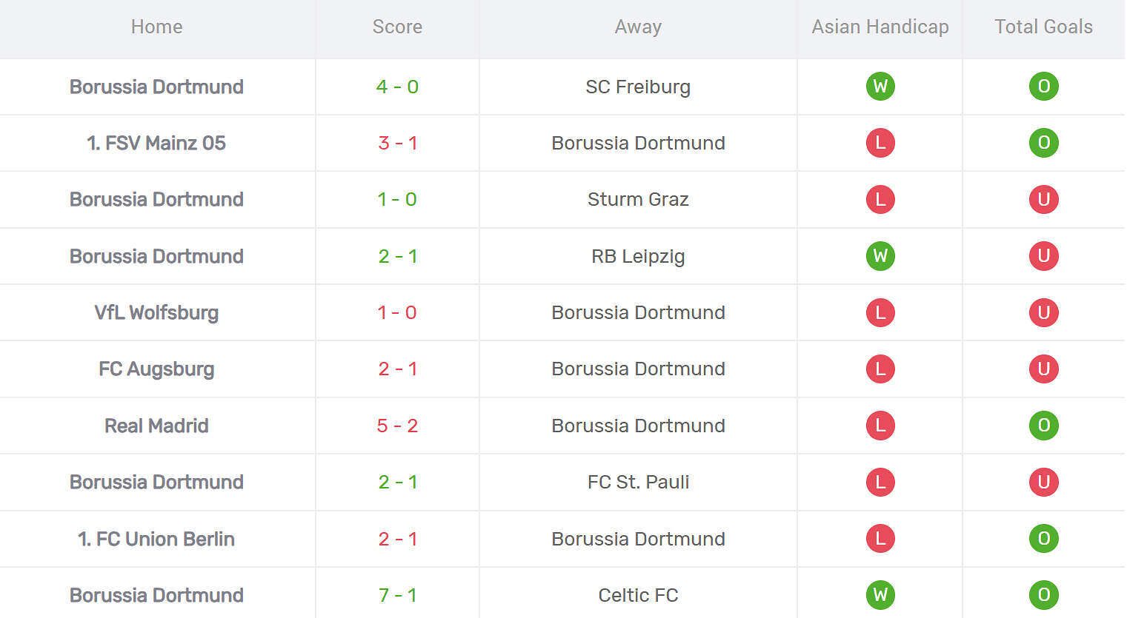Click the W handicap badge in RB Leipzig row
Viewport: 1127px width, 618px height.
tap(880, 256)
